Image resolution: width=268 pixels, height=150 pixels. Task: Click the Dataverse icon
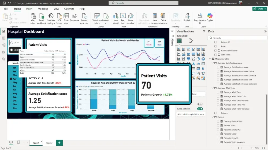point(75,18)
